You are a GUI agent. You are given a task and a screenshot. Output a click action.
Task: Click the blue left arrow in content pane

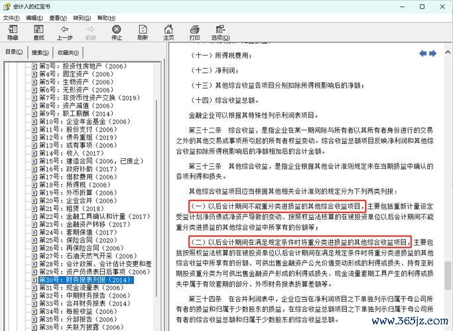[x=423, y=54]
